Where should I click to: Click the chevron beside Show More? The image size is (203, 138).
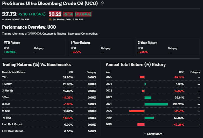[x=145, y=134]
